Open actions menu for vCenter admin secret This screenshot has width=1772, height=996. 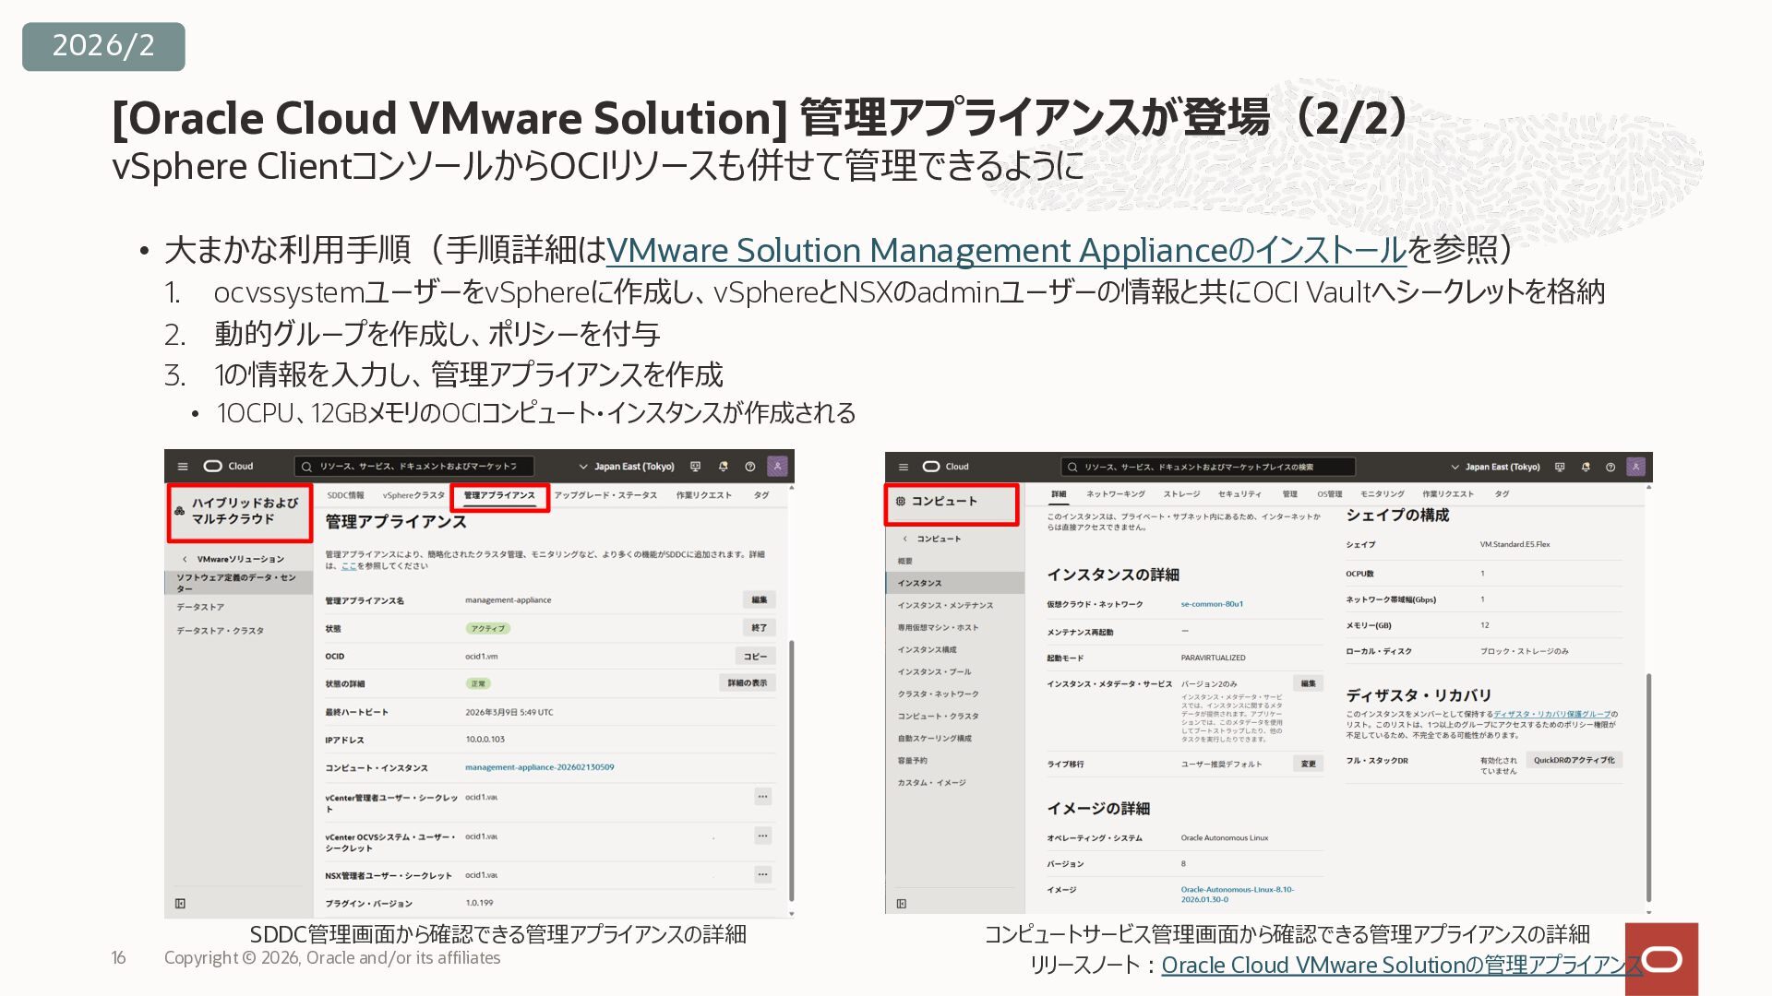pos(762,797)
